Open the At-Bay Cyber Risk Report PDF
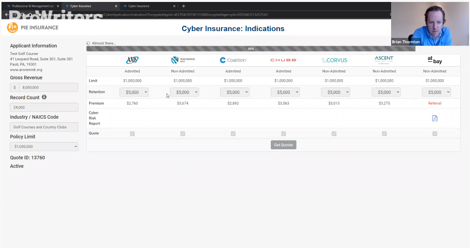The height and width of the screenshot is (248, 470). point(434,118)
